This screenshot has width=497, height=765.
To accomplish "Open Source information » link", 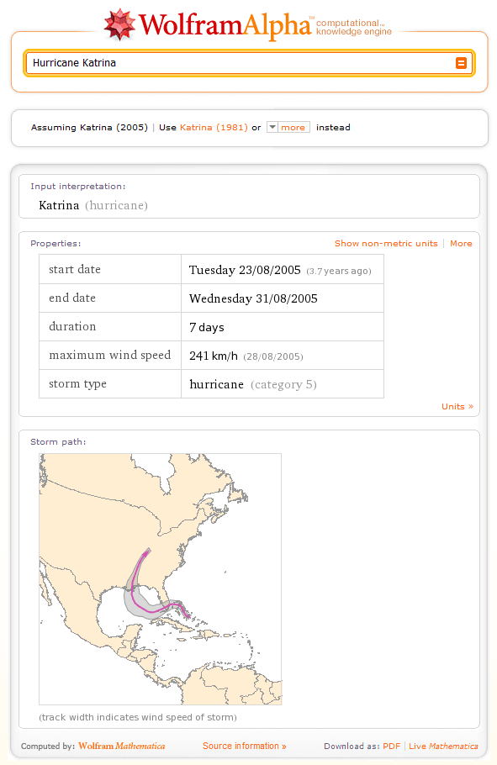I will (244, 746).
